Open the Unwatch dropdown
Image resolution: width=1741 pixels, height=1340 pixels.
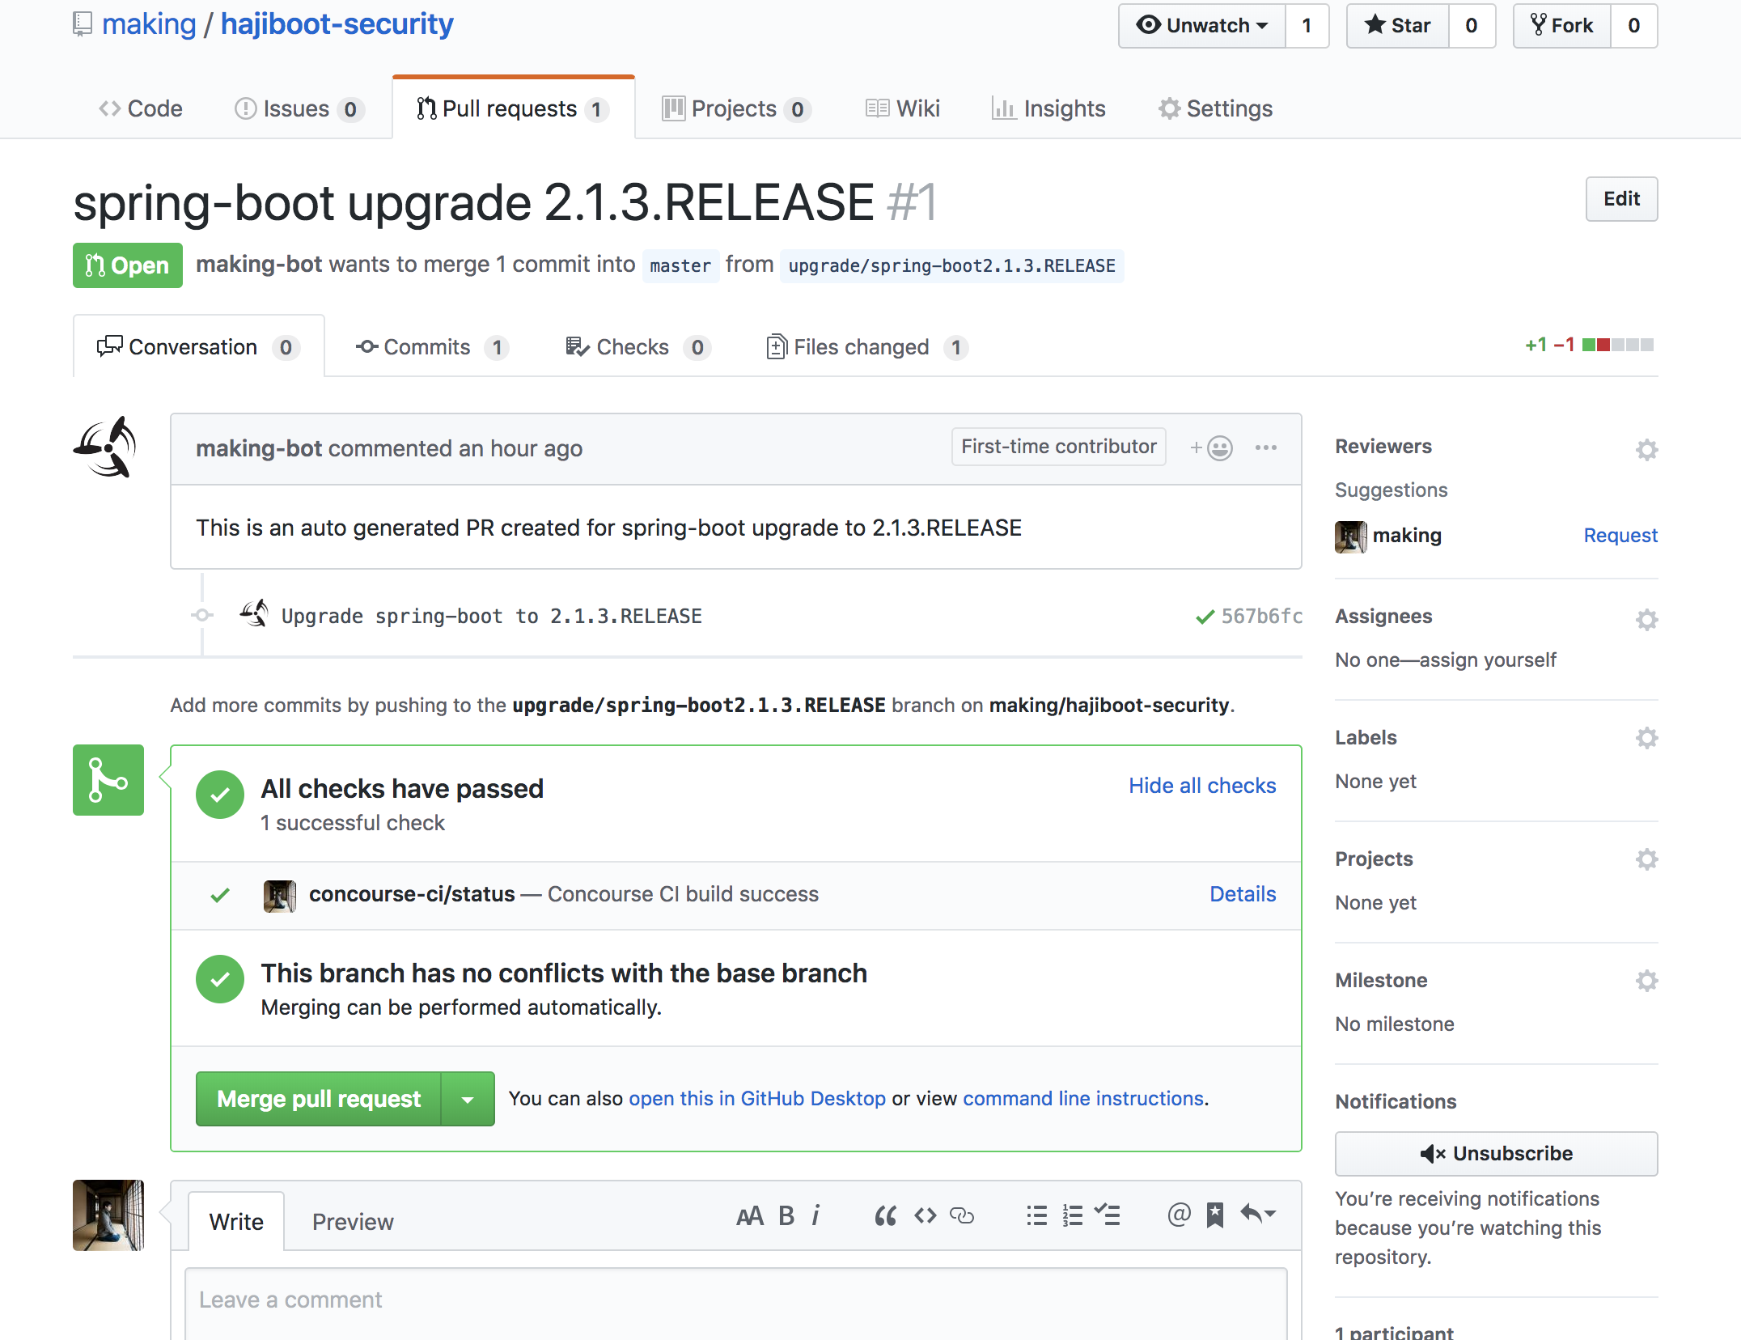pyautogui.click(x=1202, y=26)
